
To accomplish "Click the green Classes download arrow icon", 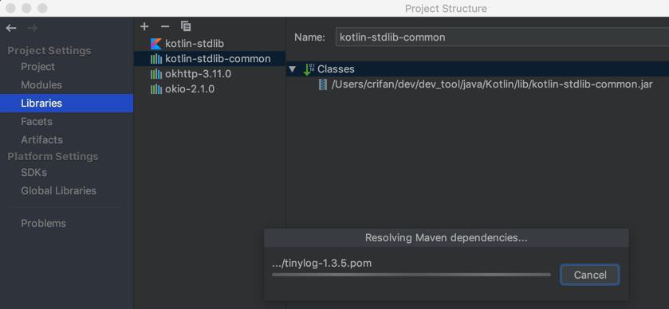I will pyautogui.click(x=309, y=69).
